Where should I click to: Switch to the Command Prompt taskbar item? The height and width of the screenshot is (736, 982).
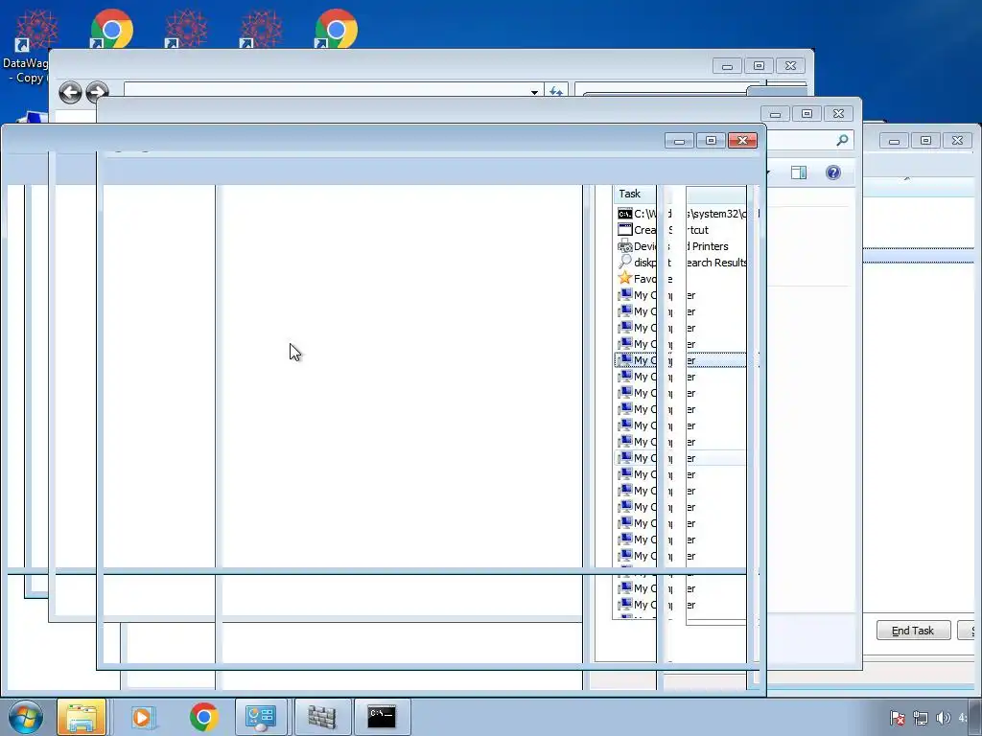tap(382, 717)
